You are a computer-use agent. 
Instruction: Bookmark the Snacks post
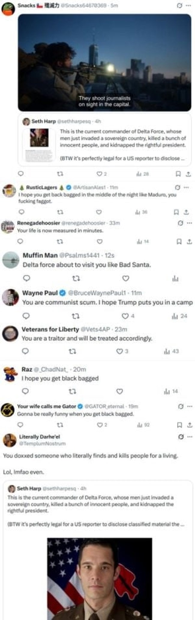coord(178,174)
